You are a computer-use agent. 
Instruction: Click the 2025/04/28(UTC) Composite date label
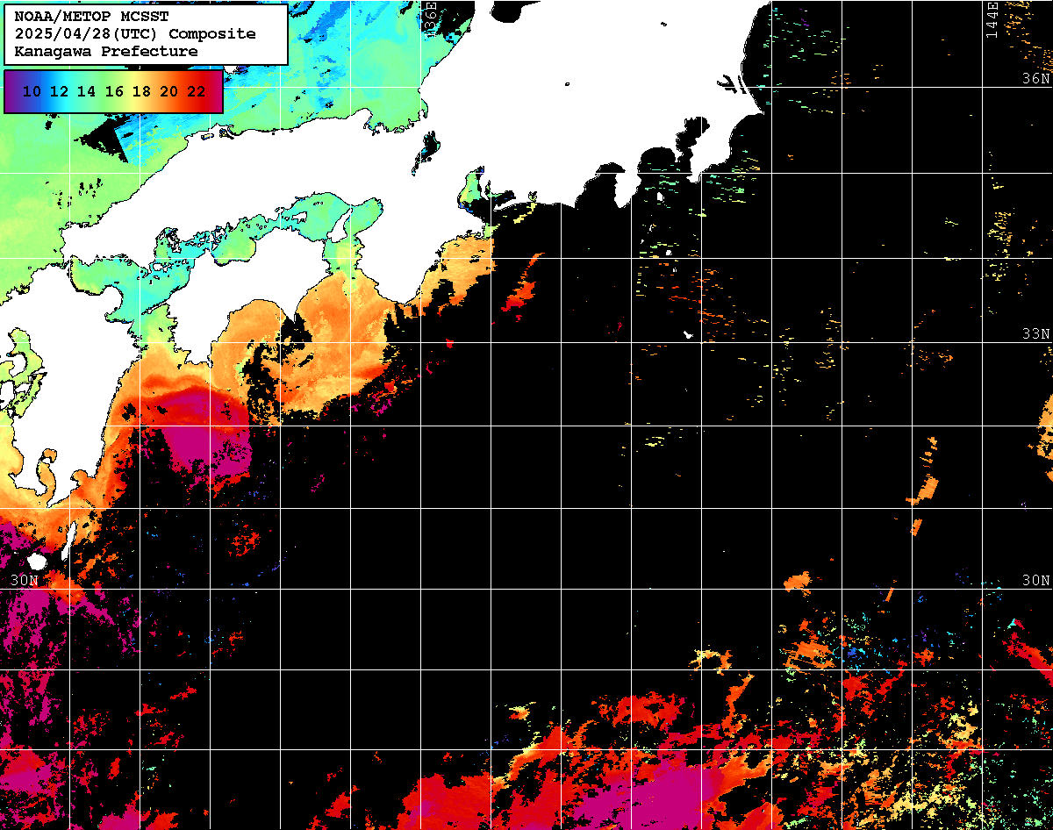point(135,34)
